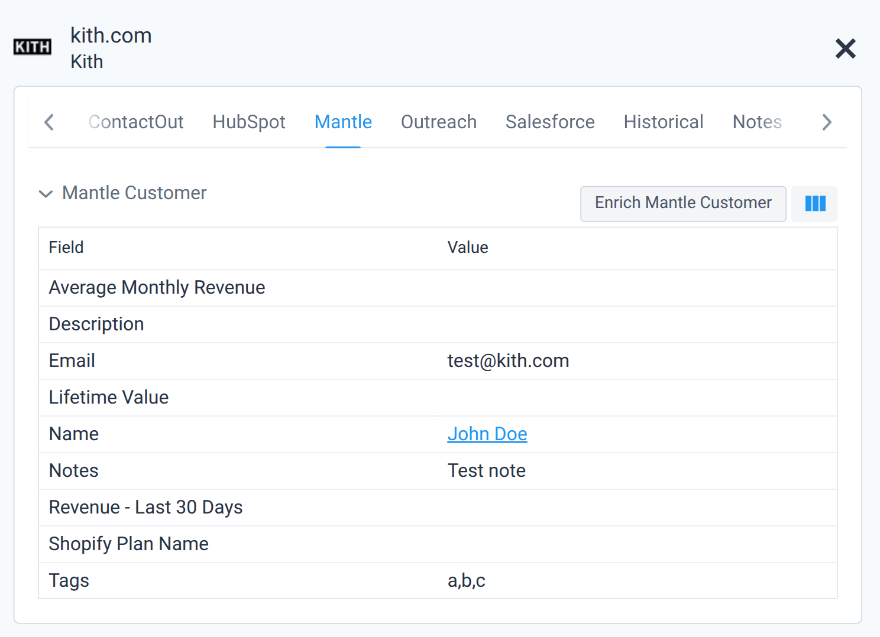This screenshot has height=637, width=880.
Task: Click the Kith logo thumbnail
Action: click(x=33, y=47)
